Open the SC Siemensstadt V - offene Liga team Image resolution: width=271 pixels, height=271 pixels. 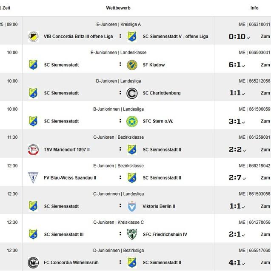click(x=175, y=37)
